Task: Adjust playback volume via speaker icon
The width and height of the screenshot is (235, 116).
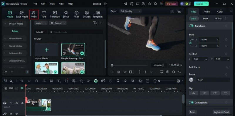Action: 173,72
